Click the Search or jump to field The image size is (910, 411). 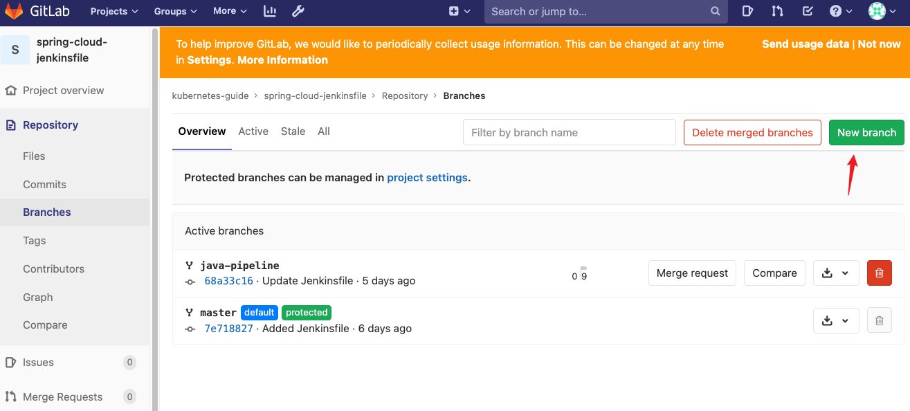(605, 11)
